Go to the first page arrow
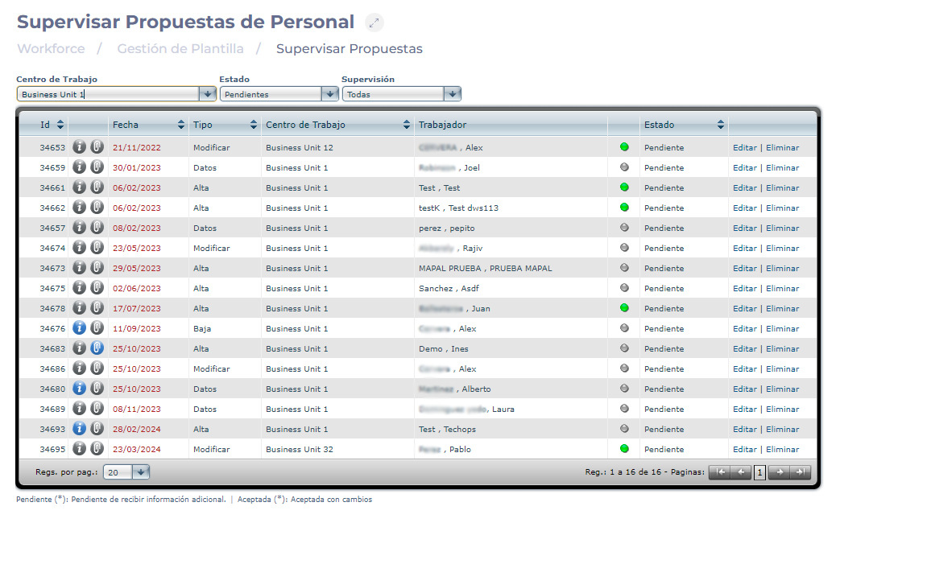Image resolution: width=931 pixels, height=564 pixels. [x=719, y=472]
